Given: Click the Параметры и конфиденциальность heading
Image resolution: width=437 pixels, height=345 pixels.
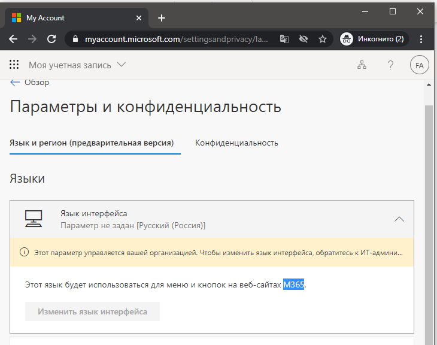Looking at the screenshot, I should pyautogui.click(x=145, y=107).
